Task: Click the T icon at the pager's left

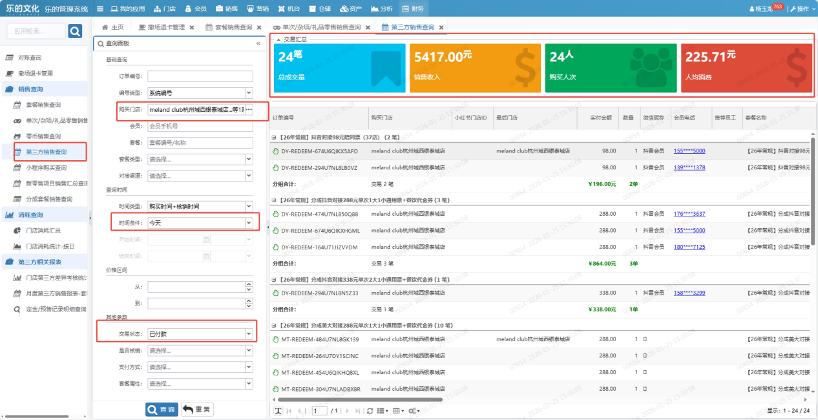Action: click(278, 411)
